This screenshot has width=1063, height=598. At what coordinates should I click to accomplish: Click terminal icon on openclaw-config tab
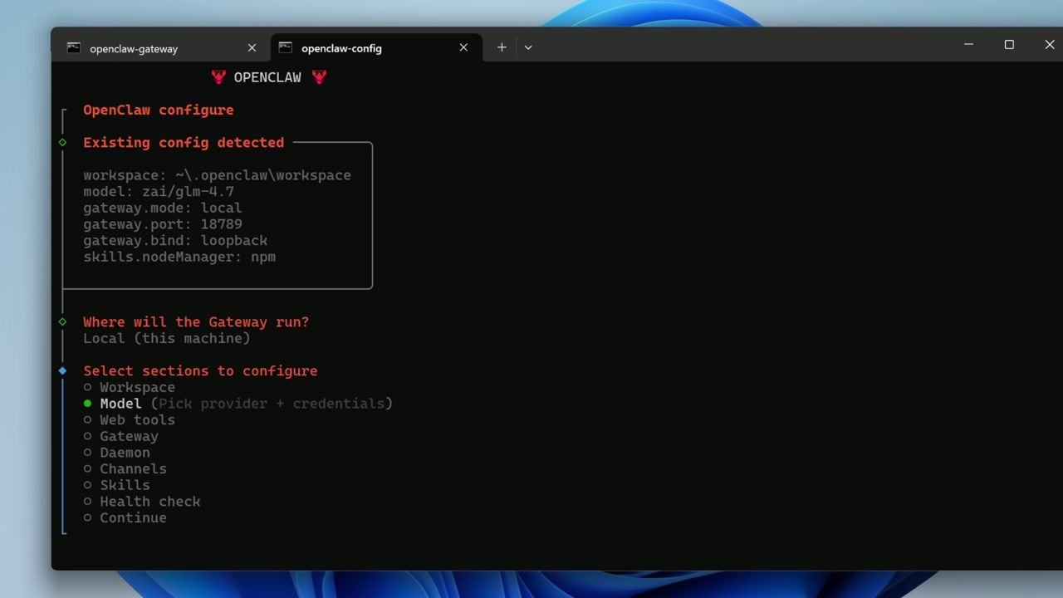[x=286, y=48]
